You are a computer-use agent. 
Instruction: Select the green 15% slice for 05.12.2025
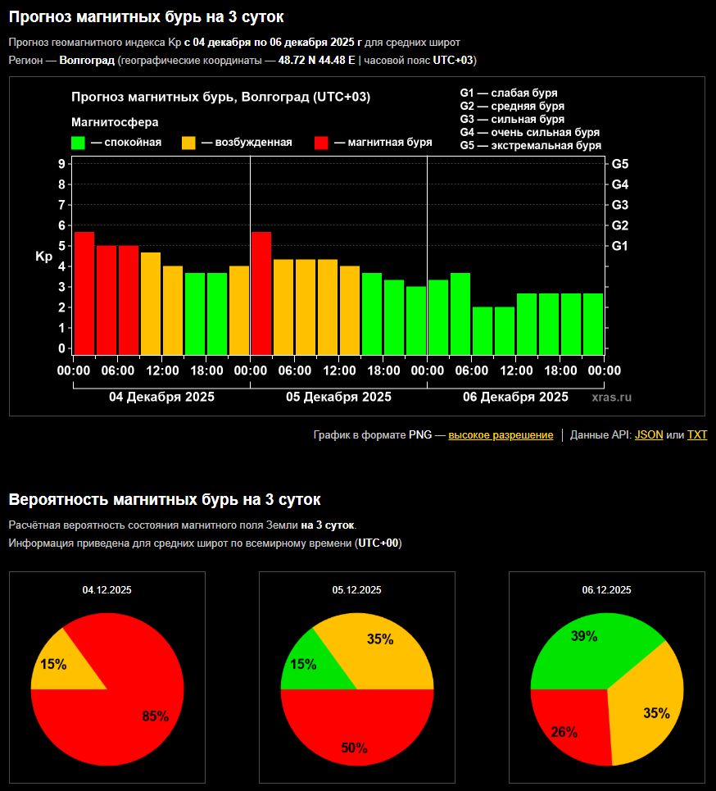point(305,664)
